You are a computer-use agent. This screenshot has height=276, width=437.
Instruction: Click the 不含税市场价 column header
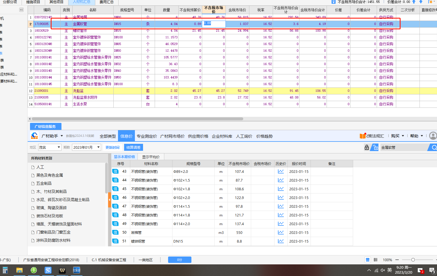(x=214, y=10)
